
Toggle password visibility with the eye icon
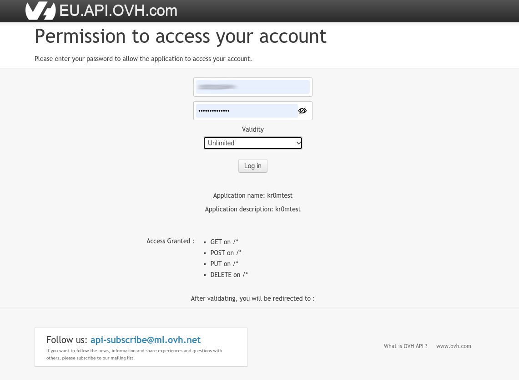[x=302, y=111]
